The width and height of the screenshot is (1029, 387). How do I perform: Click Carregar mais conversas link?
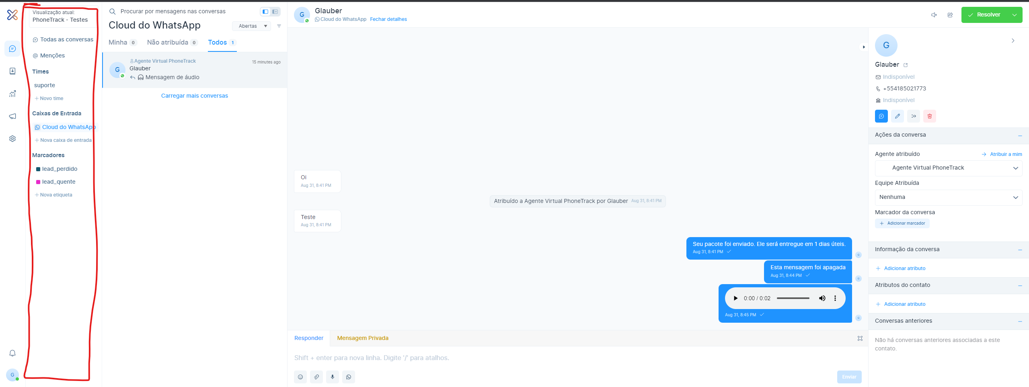[194, 96]
